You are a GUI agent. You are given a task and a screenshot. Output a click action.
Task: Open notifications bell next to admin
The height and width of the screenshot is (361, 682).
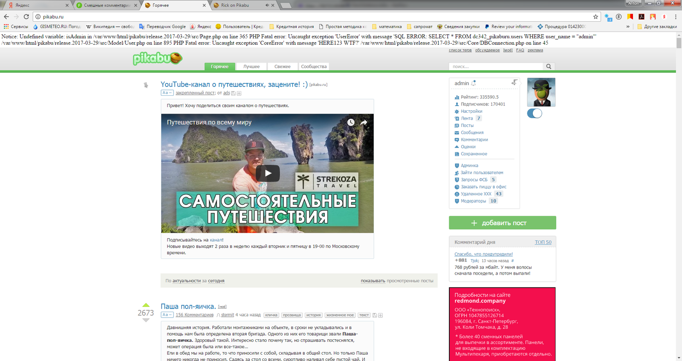coord(474,83)
